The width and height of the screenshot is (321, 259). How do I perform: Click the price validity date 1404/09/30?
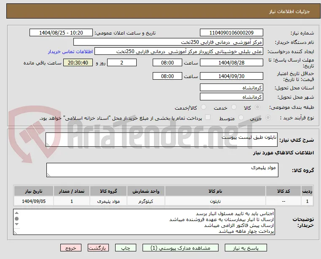point(231,76)
